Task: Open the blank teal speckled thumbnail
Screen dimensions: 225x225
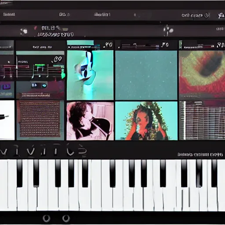Action: [146, 75]
